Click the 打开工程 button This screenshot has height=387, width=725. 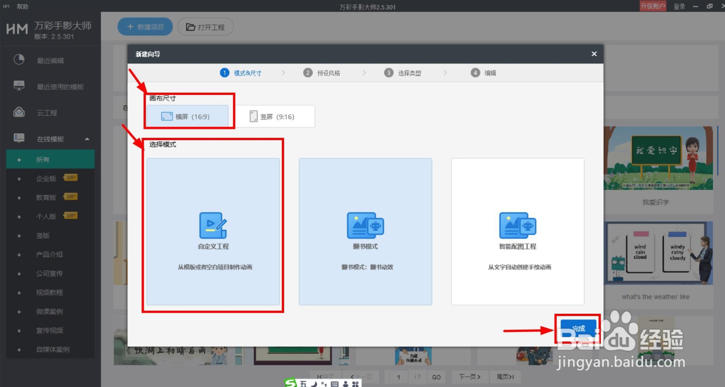pos(205,27)
